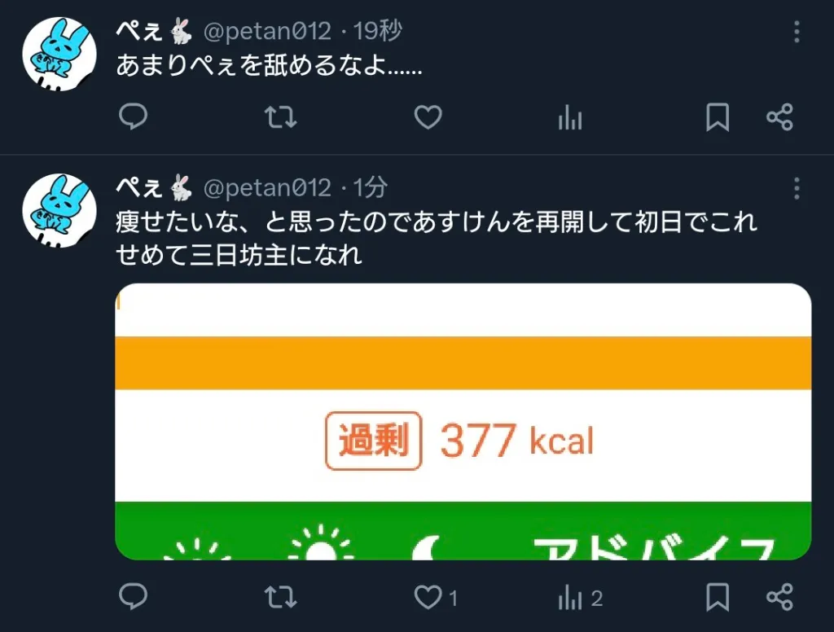The width and height of the screenshot is (834, 632).
Task: Like the top tweet from 19秒 ago
Action: coord(428,117)
